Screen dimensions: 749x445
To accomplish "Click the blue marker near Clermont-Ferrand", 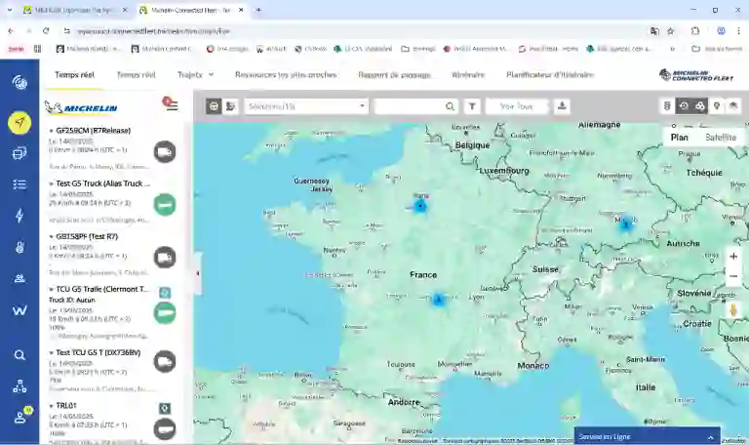I will (438, 301).
